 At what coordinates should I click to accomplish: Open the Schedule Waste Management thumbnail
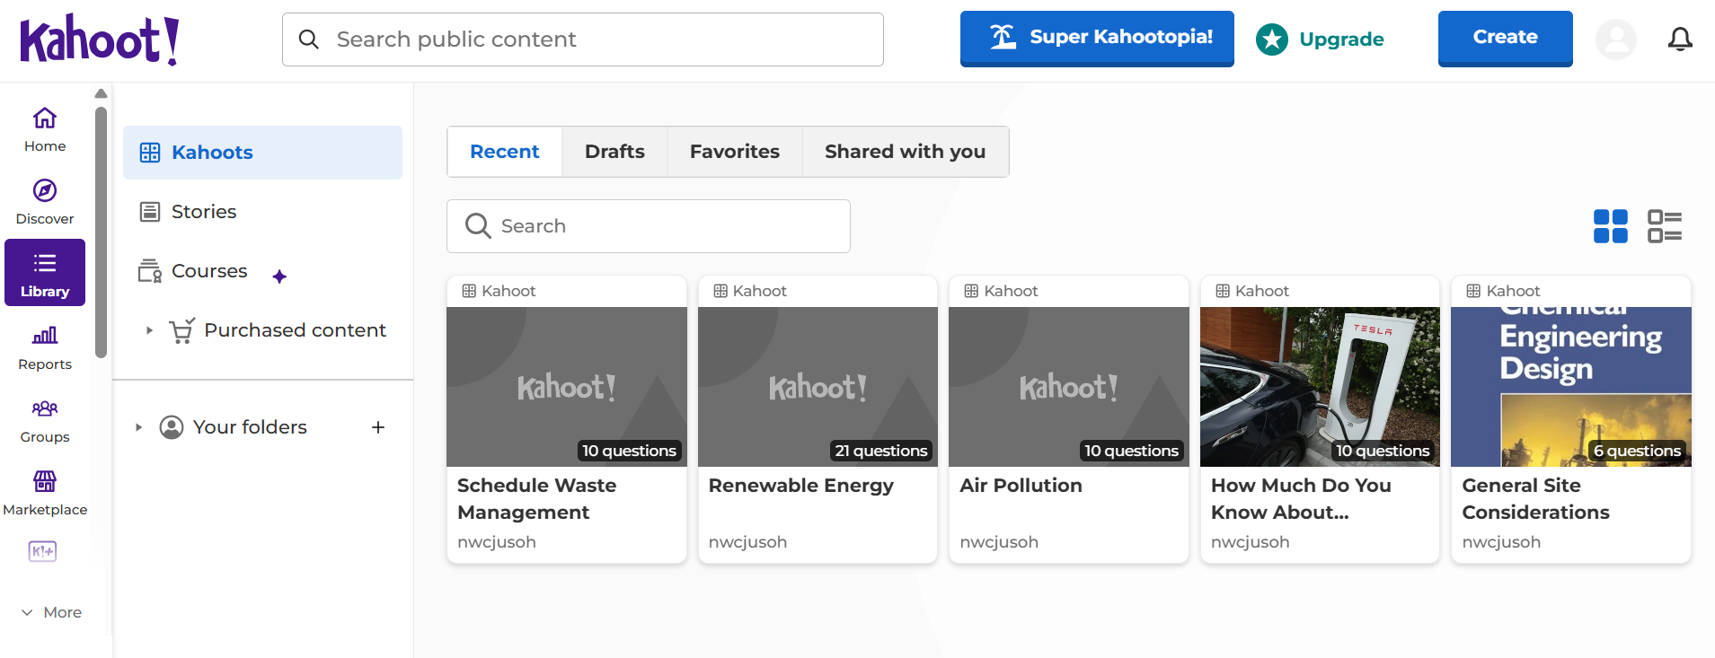[567, 387]
